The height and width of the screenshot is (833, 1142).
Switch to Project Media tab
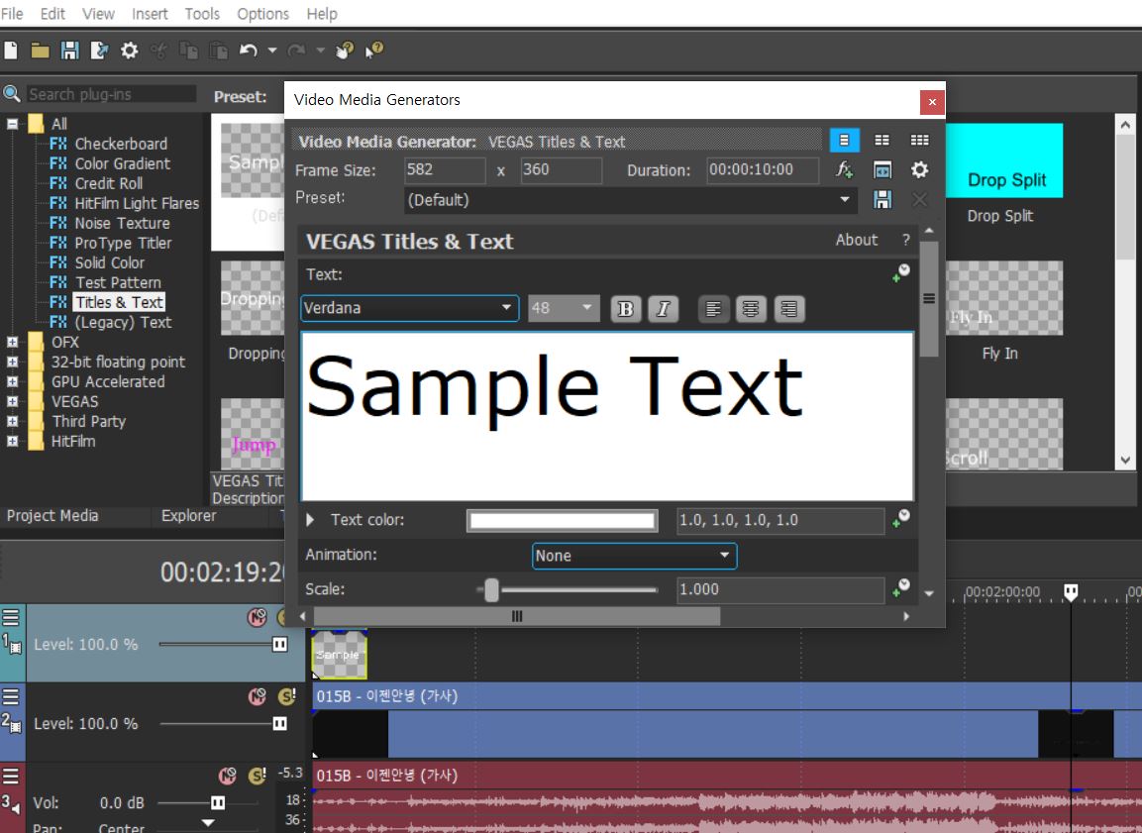52,515
